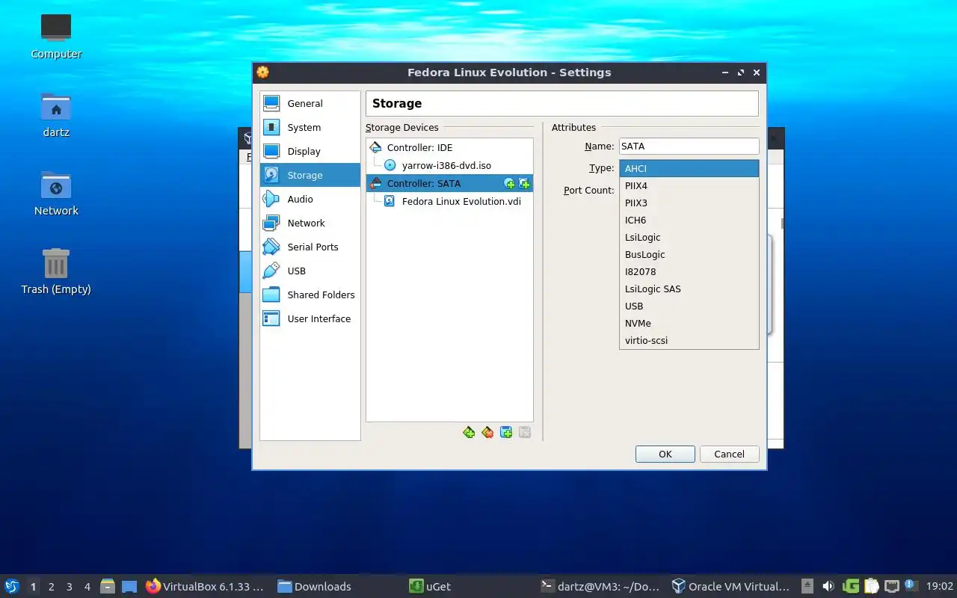The height and width of the screenshot is (598, 957).
Task: Select Fedora Linux Evolution.vdi disk
Action: (461, 201)
